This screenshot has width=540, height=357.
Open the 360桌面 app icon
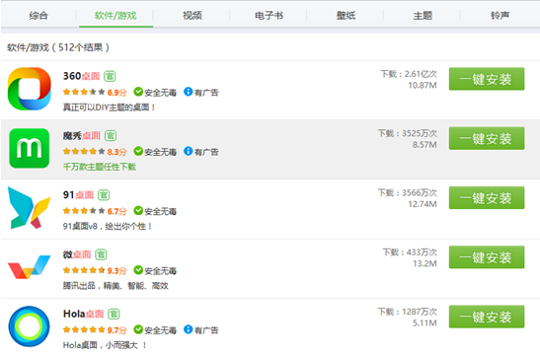pos(30,89)
